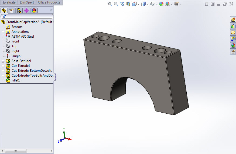Open the DisplayManager color-ball tab

point(34,11)
